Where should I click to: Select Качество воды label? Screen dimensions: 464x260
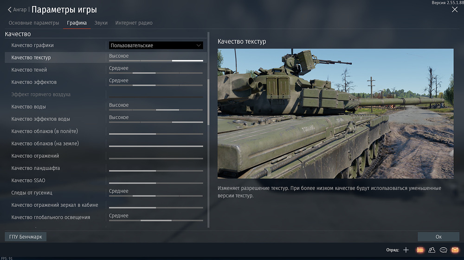point(28,106)
